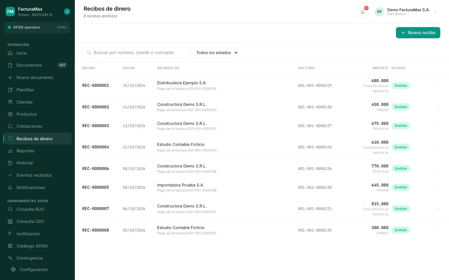Focus the Buscar por número search field
The image size is (449, 280).
(x=135, y=53)
